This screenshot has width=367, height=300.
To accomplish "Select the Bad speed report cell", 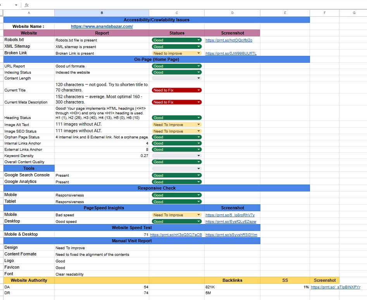I will click(102, 215).
